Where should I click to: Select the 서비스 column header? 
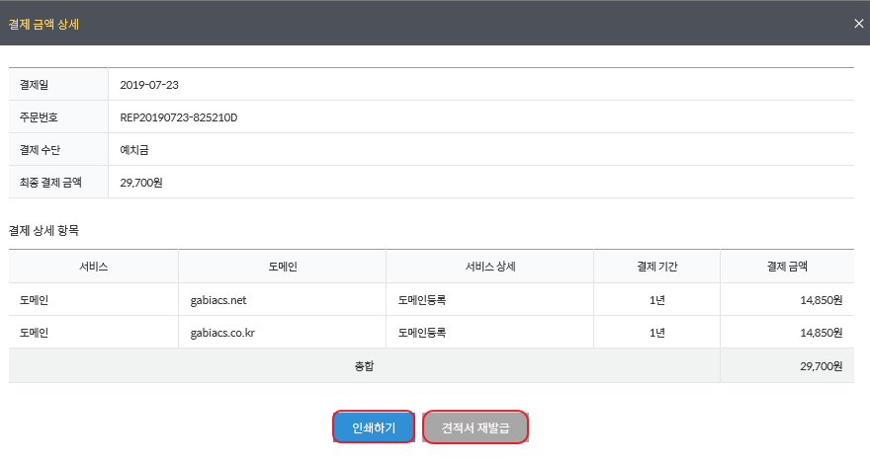(x=94, y=267)
